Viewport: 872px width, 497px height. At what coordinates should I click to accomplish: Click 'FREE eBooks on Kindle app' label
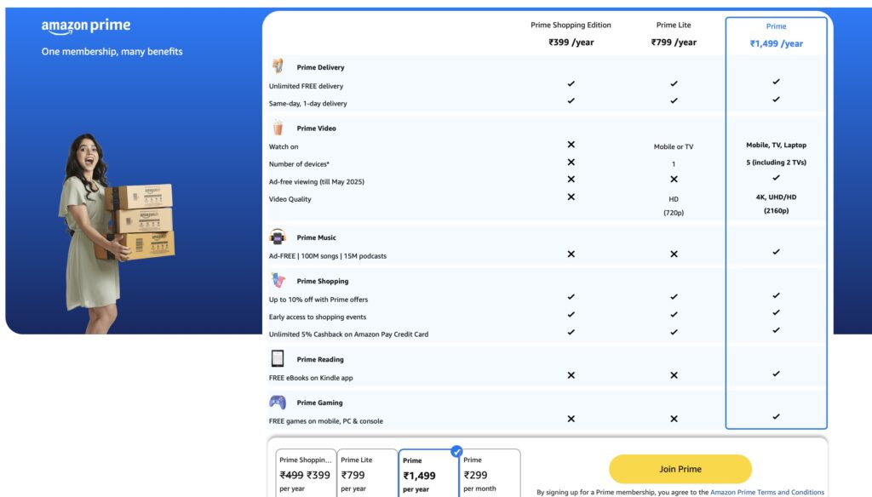[311, 378]
